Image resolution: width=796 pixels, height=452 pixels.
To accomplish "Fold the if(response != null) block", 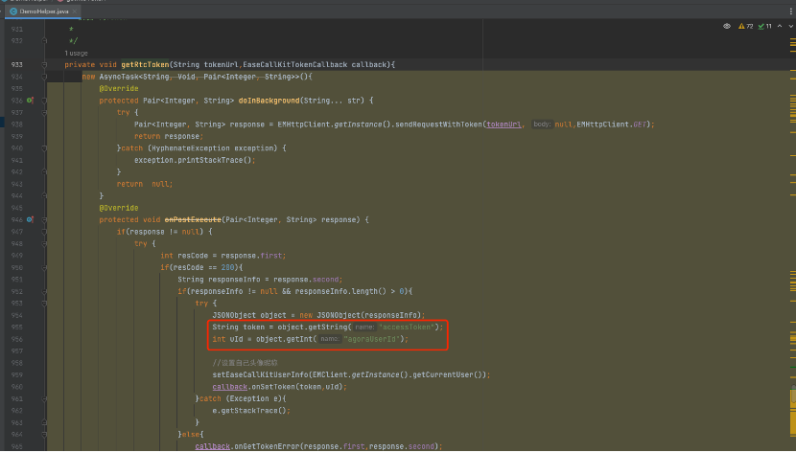I will 44,232.
